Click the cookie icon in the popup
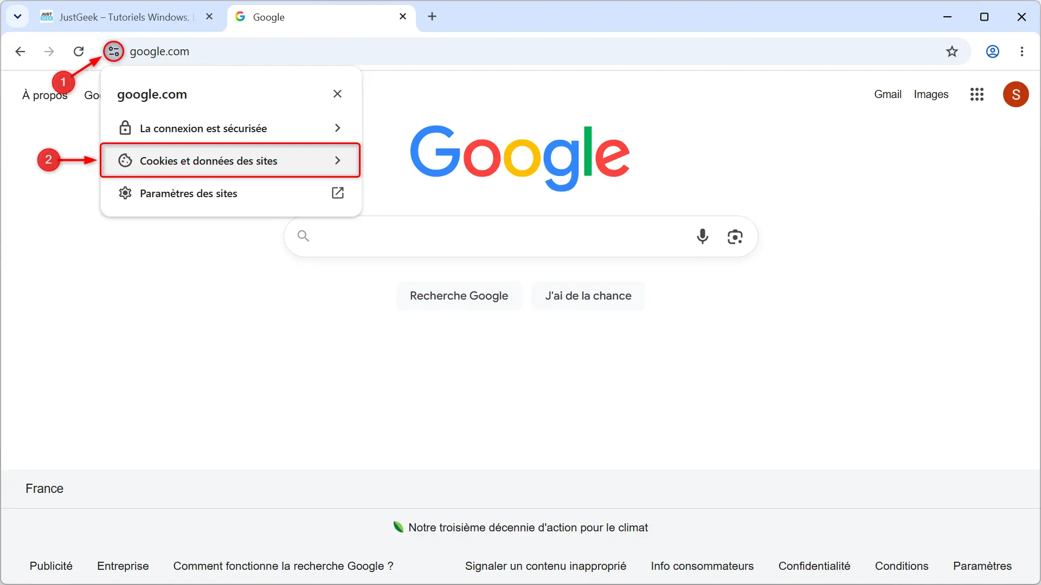The height and width of the screenshot is (585, 1041). (x=125, y=160)
